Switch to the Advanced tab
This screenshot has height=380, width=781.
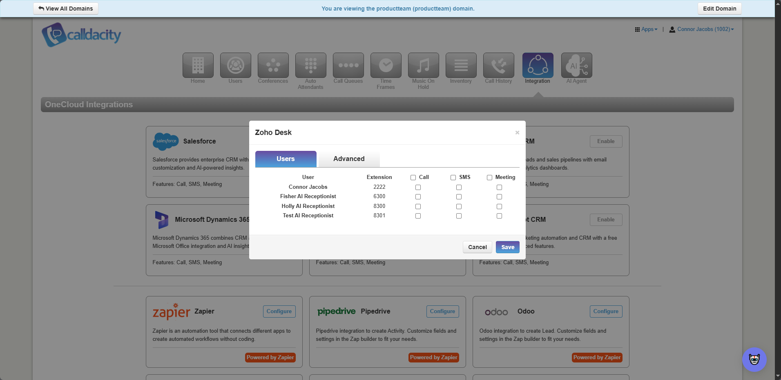[x=349, y=159]
